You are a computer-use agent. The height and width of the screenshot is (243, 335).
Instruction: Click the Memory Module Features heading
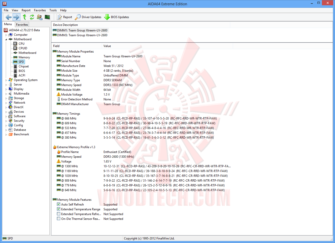point(74,200)
